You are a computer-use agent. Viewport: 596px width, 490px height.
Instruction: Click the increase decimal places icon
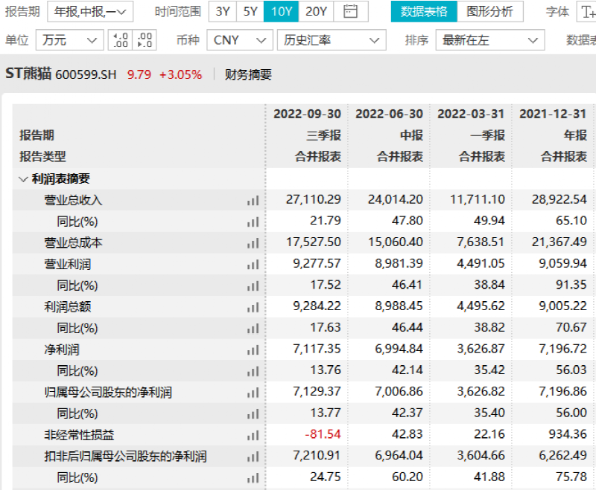click(x=119, y=40)
